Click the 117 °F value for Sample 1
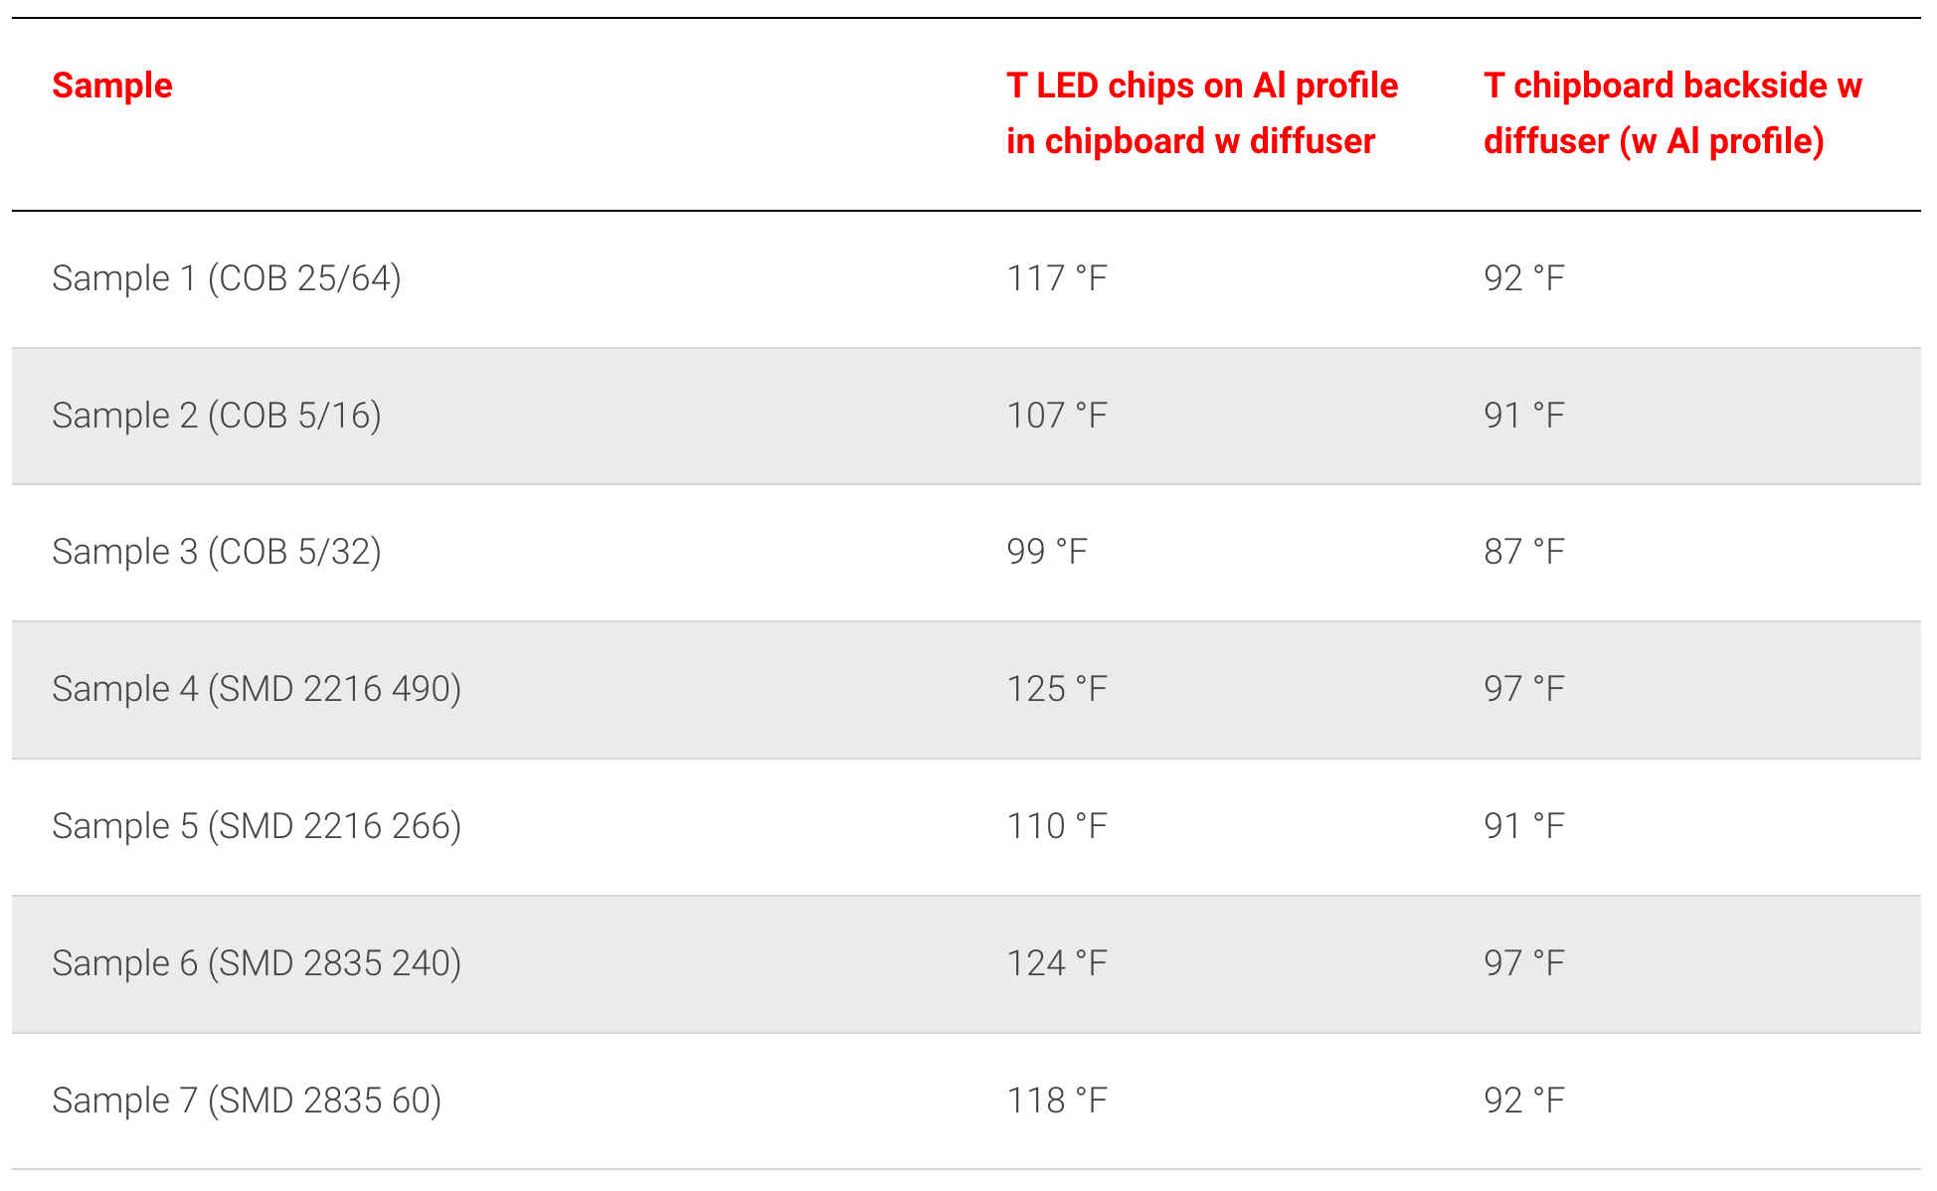Image resolution: width=1937 pixels, height=1191 pixels. (x=1056, y=279)
